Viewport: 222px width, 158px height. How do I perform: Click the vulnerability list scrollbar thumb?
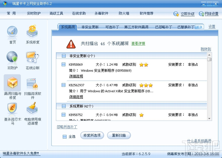[x=209, y=59]
